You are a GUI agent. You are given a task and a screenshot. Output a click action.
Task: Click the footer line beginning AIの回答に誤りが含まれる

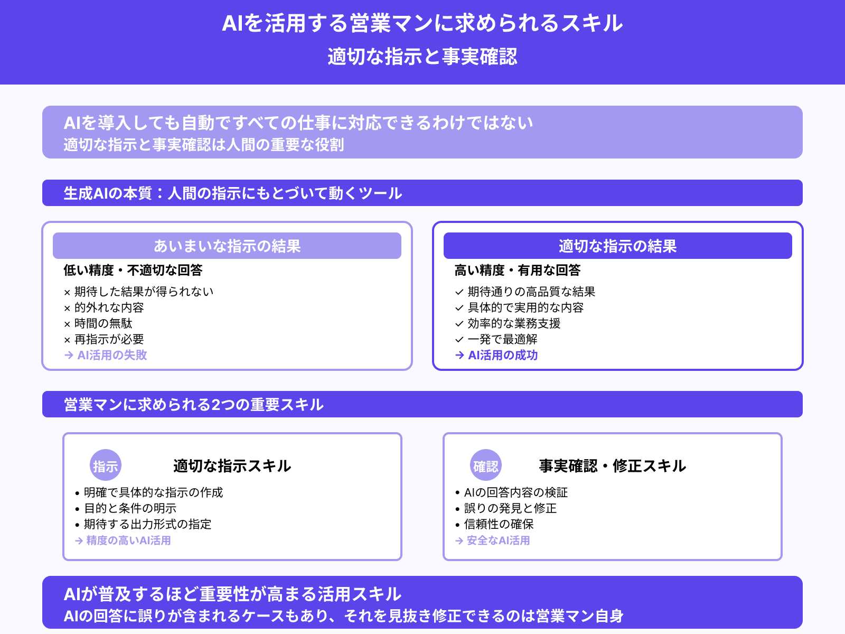coord(343,616)
